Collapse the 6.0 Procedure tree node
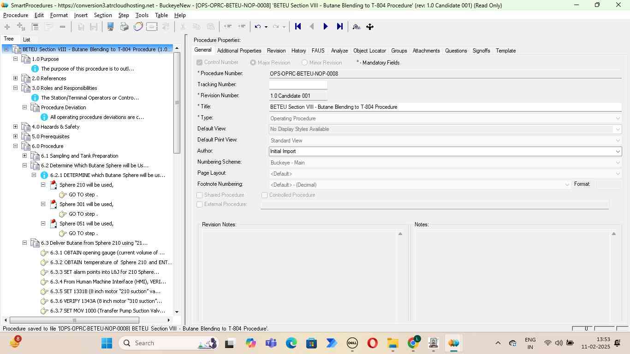This screenshot has height=354, width=630. click(x=15, y=146)
